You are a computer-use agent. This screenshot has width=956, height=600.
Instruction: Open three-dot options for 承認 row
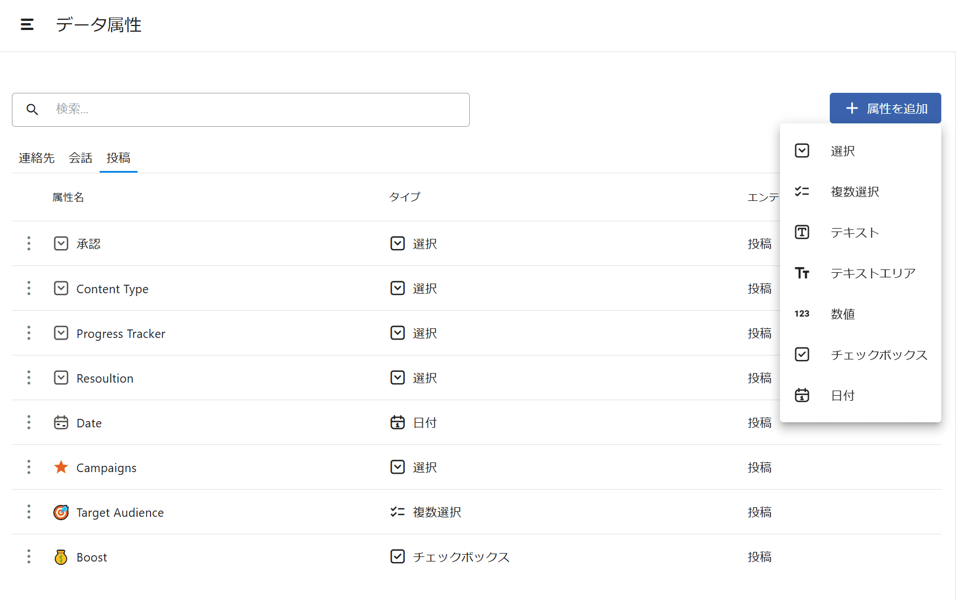pyautogui.click(x=29, y=243)
